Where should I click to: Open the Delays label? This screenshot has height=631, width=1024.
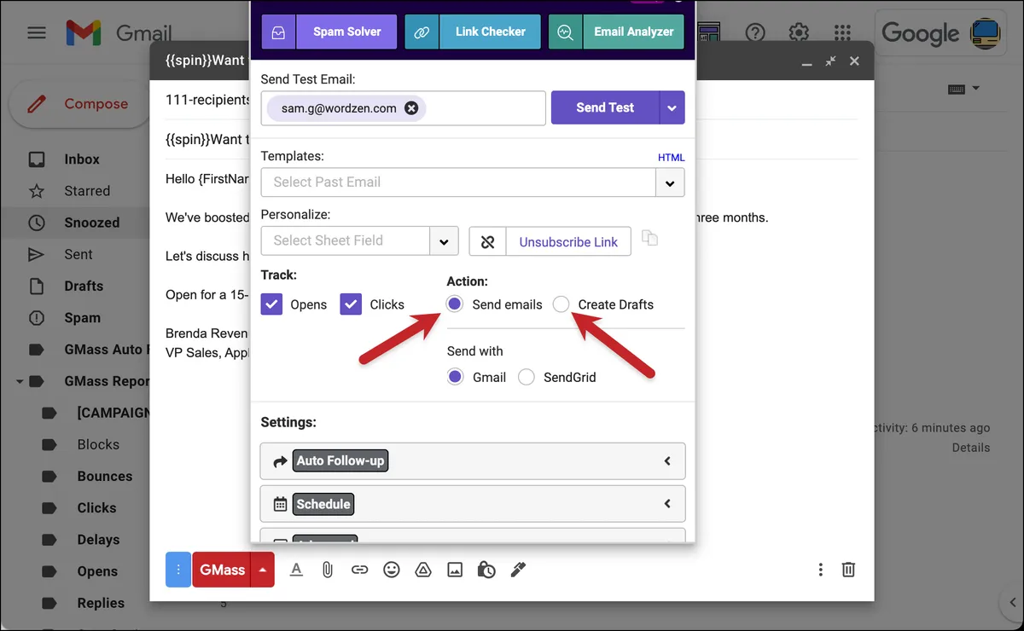(x=98, y=539)
